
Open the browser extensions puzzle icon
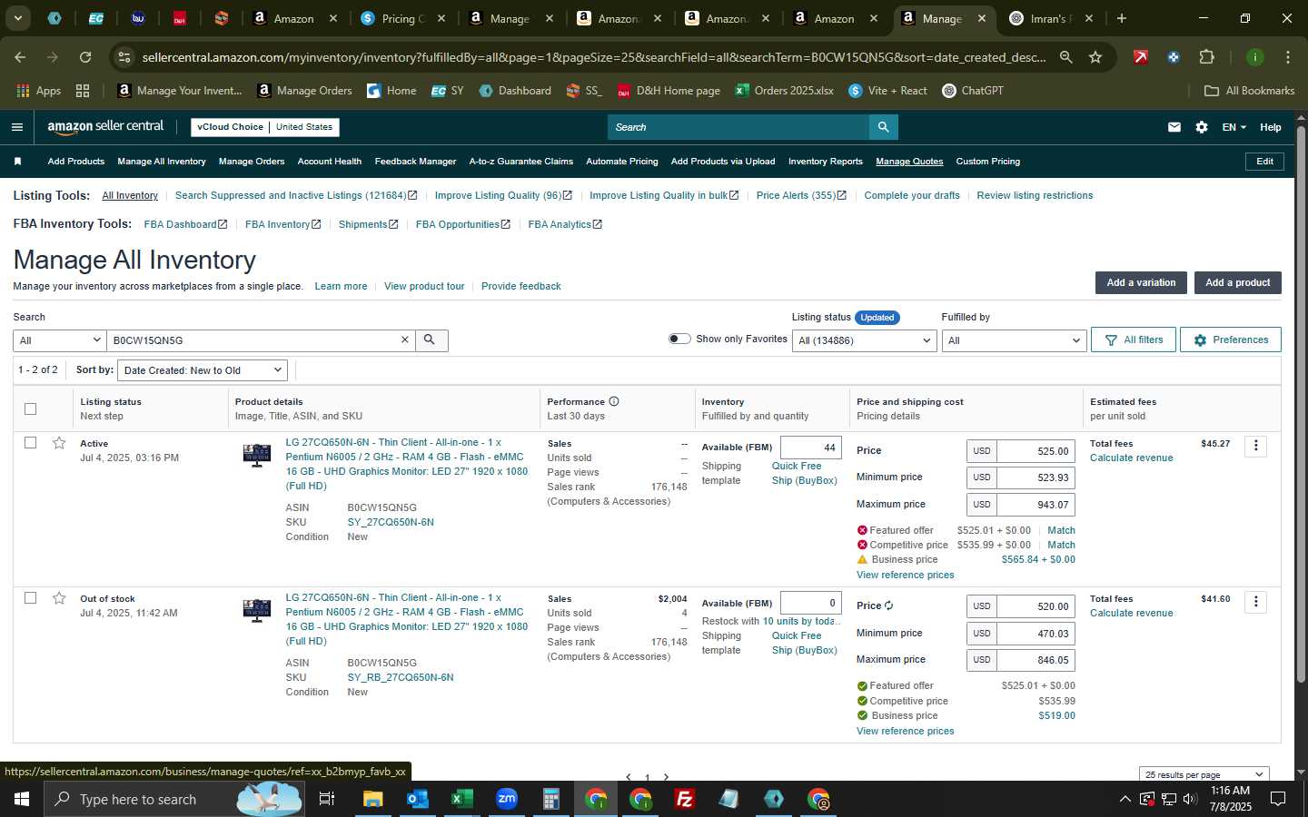coord(1206,57)
